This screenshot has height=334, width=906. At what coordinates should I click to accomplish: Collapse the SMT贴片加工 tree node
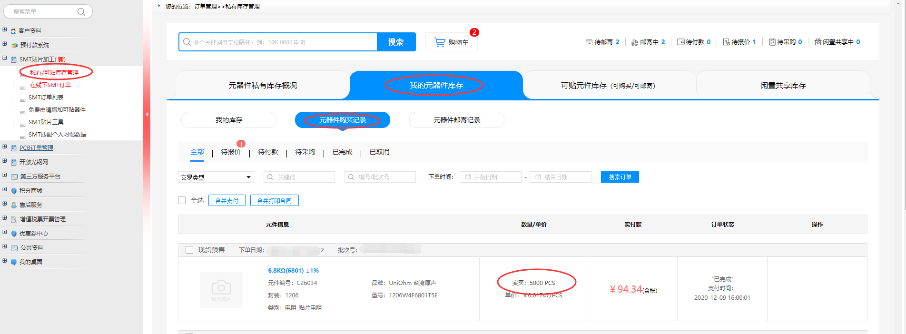click(x=5, y=59)
